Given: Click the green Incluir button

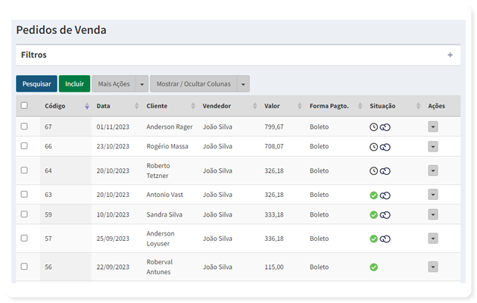Looking at the screenshot, I should click(x=74, y=84).
